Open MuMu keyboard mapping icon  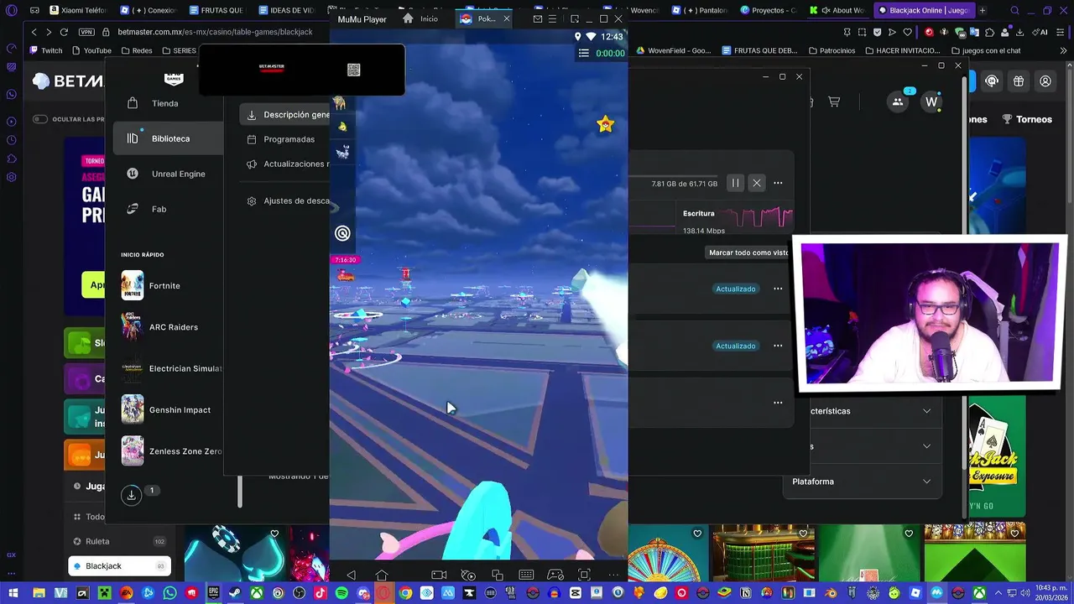[x=526, y=575]
